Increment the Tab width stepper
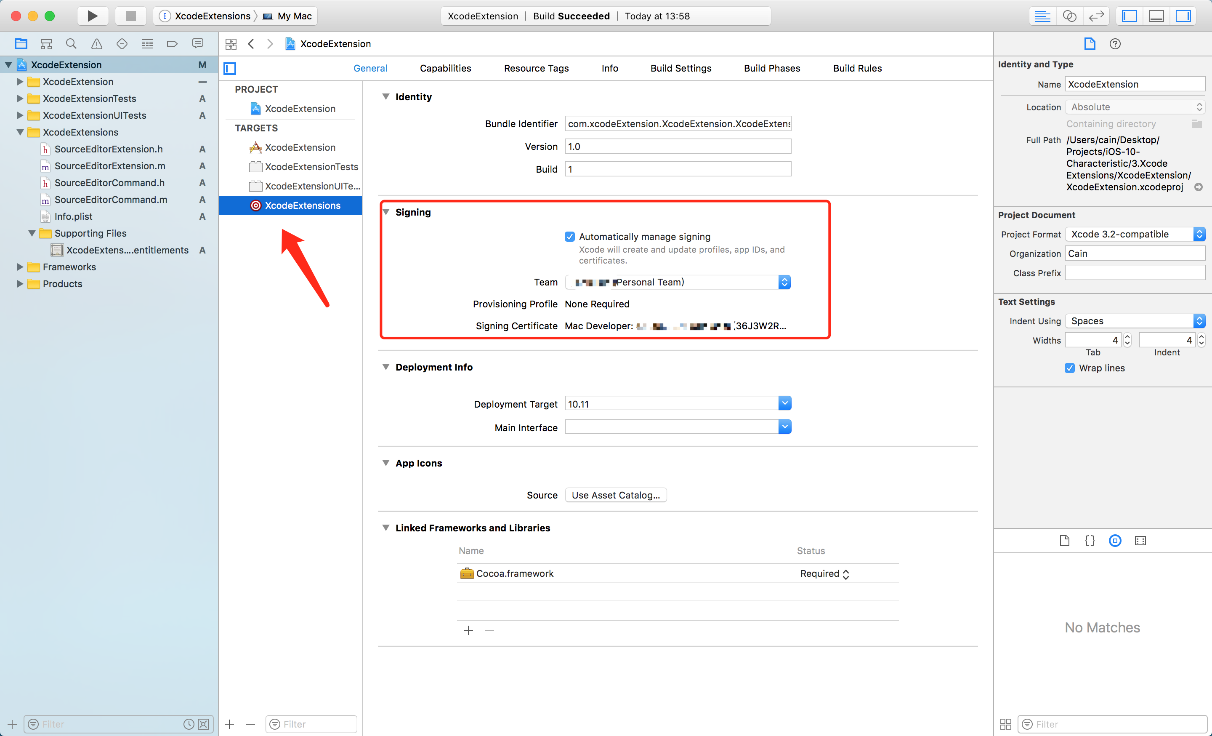Screen dimensions: 1212x736 pyautogui.click(x=1127, y=336)
